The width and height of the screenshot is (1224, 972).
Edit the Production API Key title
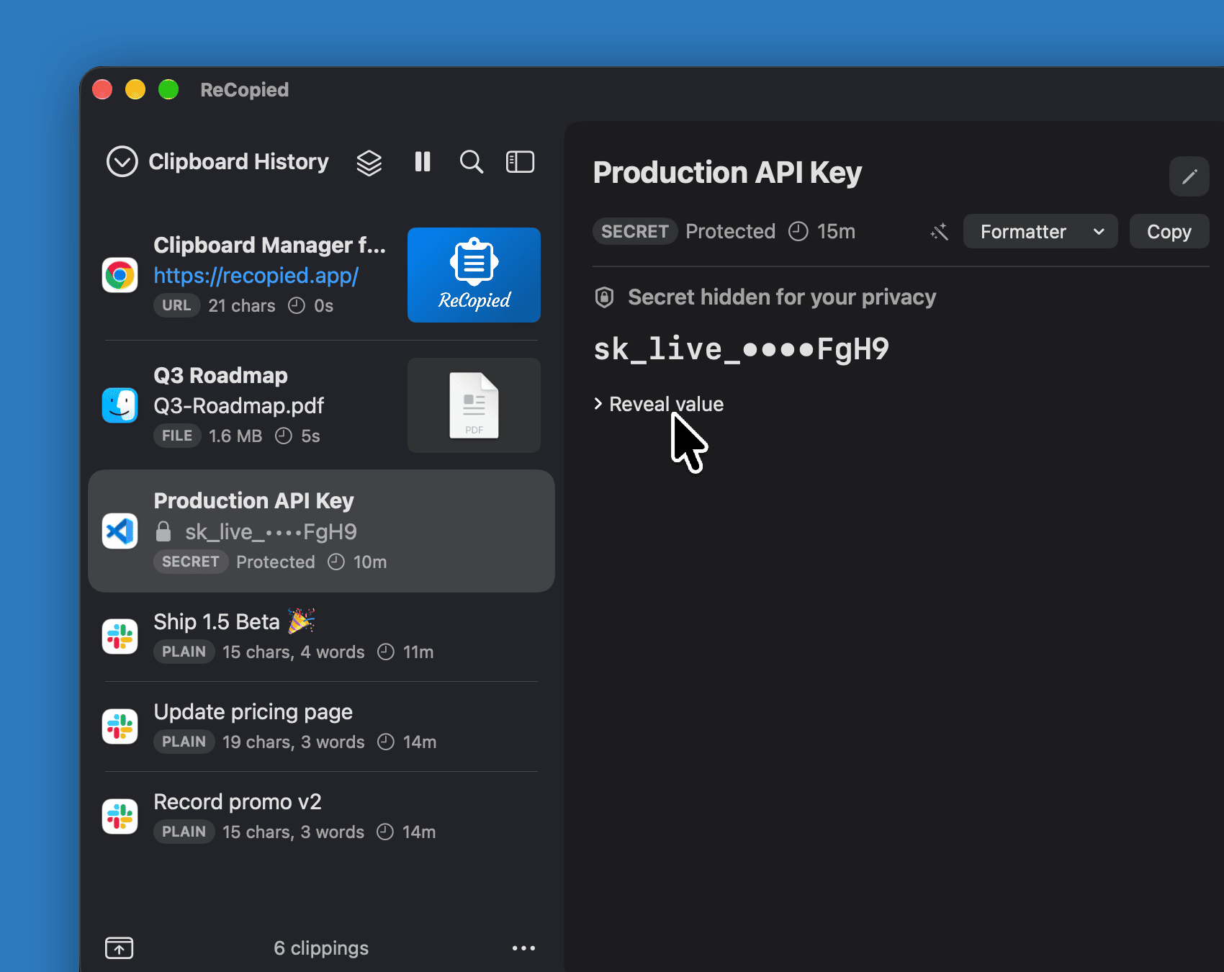[x=1189, y=176]
